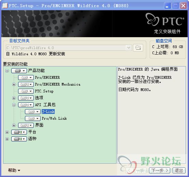Screen dimensions: 189x177
Task: Expand the 选项 tree node
Action: coord(14,98)
